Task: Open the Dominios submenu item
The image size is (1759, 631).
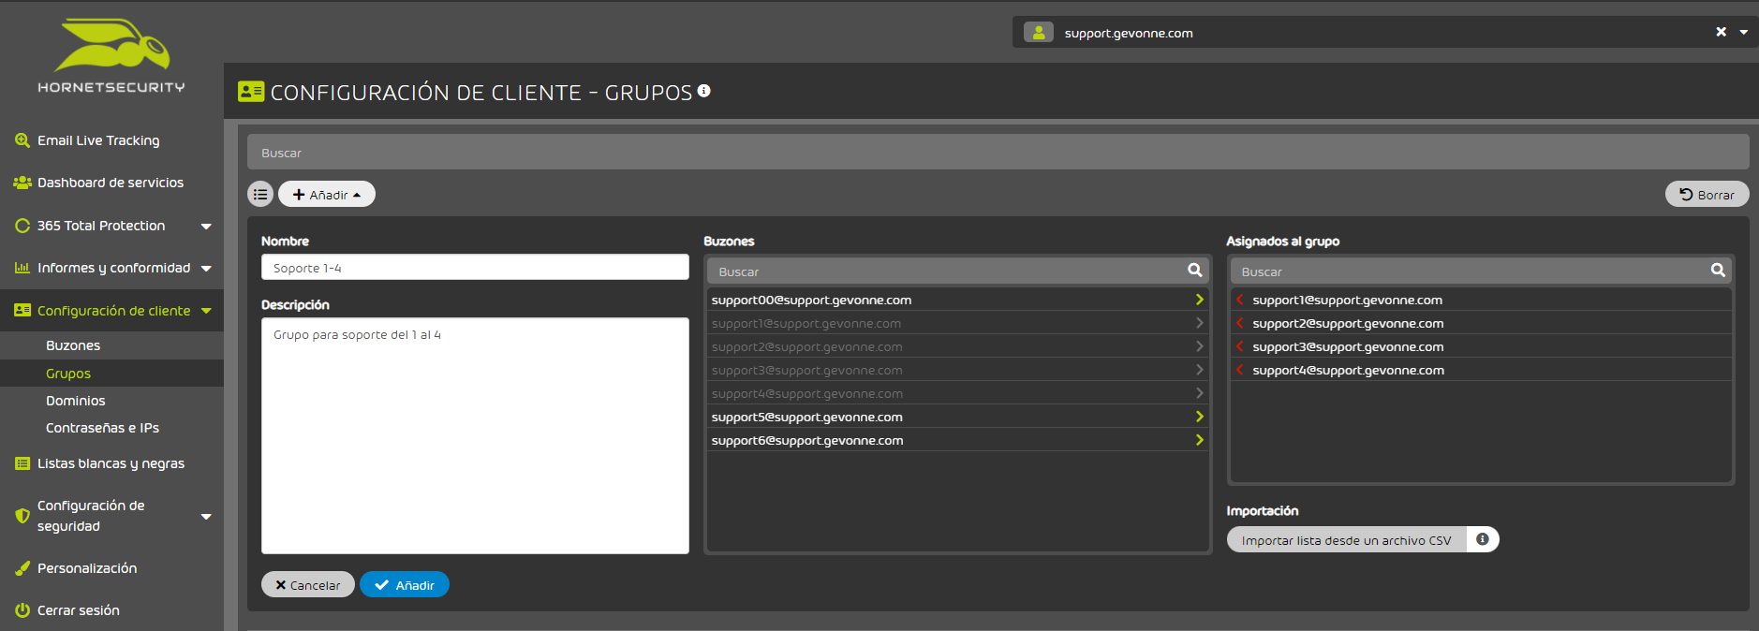Action: (76, 401)
